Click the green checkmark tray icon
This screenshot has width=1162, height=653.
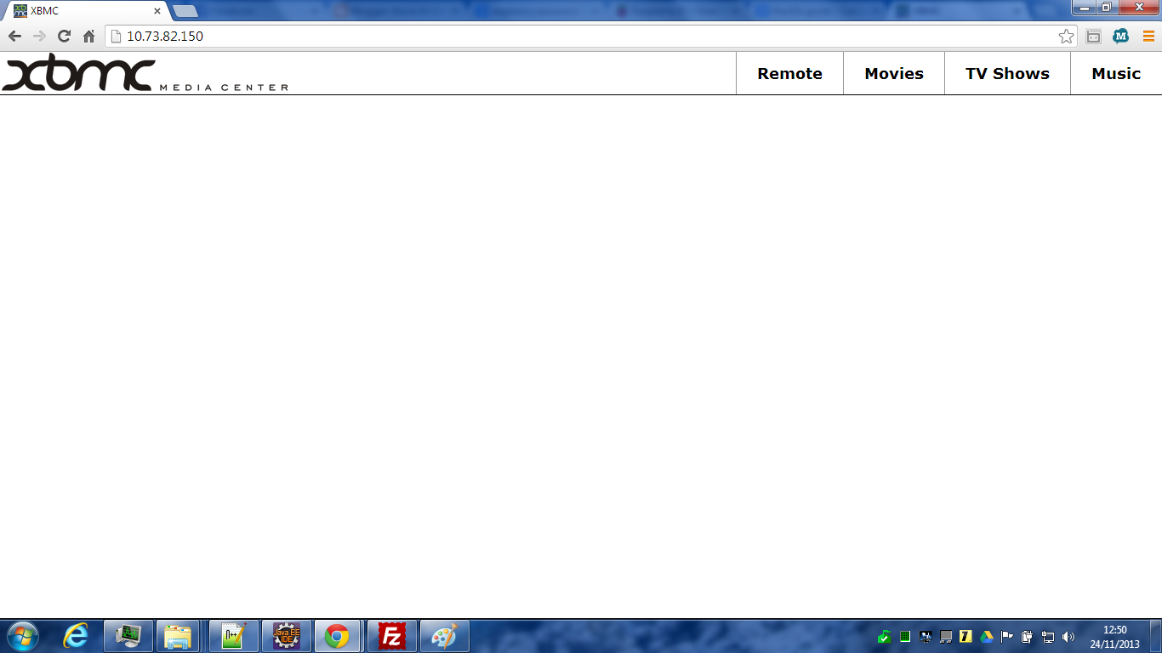point(885,637)
